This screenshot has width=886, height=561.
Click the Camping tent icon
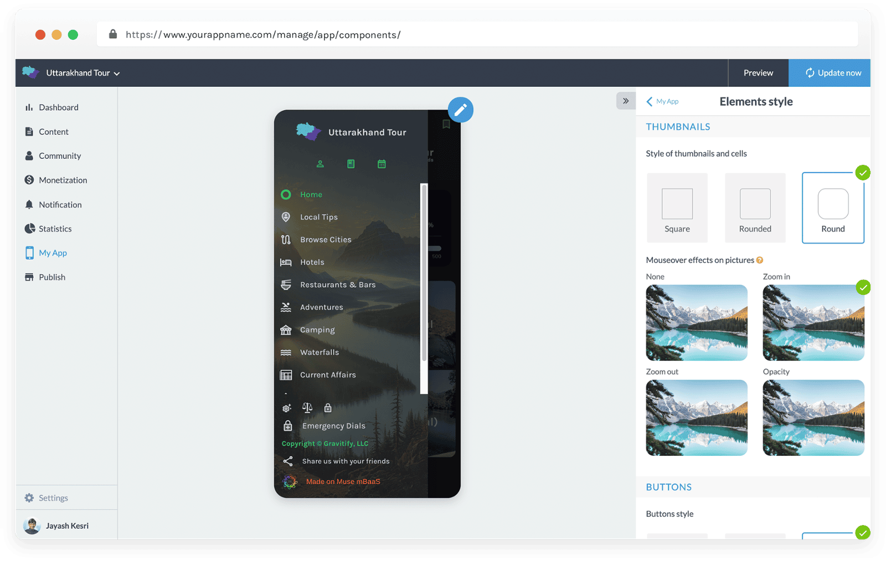286,330
